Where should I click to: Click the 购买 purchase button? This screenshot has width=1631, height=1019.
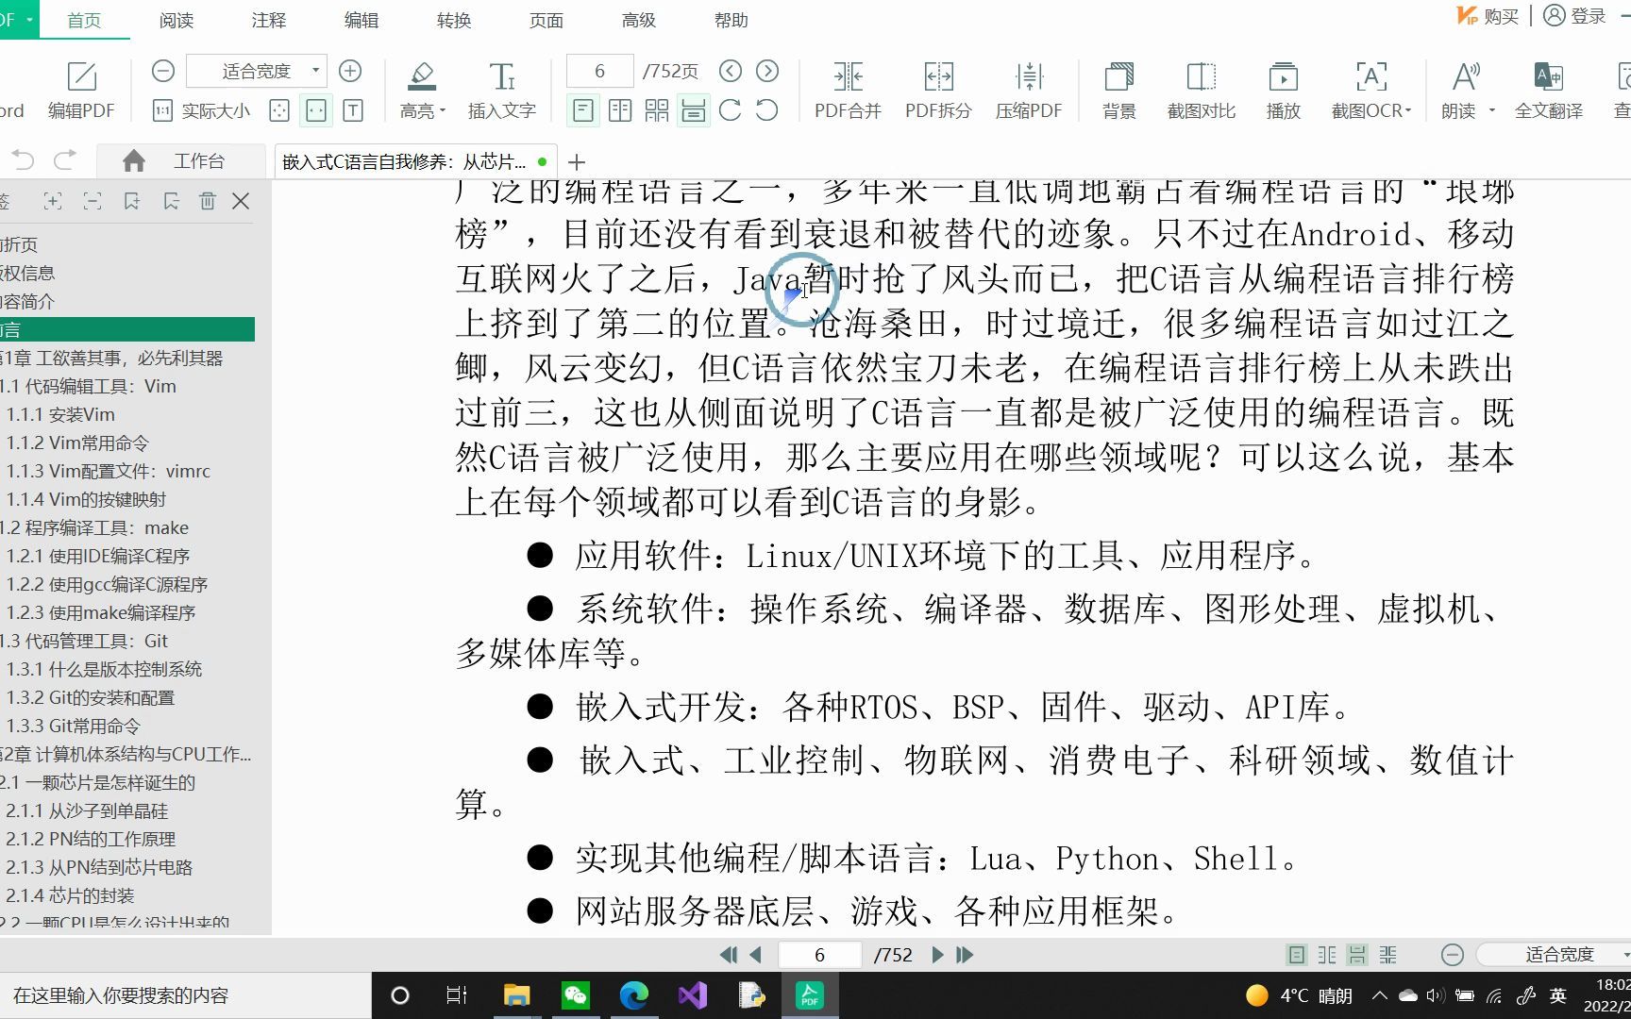(x=1488, y=16)
